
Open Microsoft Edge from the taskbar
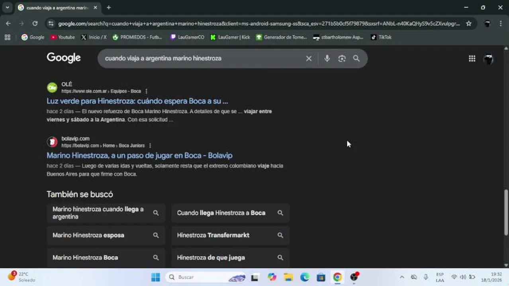coord(305,277)
